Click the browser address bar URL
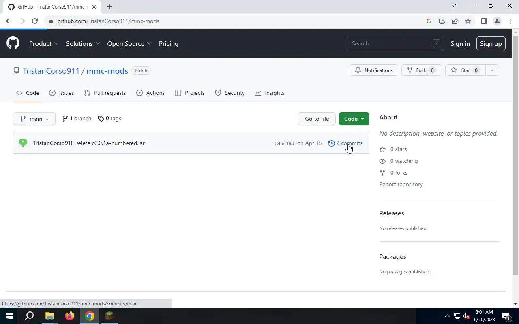Screen dimensions: 519x324 click(108, 21)
